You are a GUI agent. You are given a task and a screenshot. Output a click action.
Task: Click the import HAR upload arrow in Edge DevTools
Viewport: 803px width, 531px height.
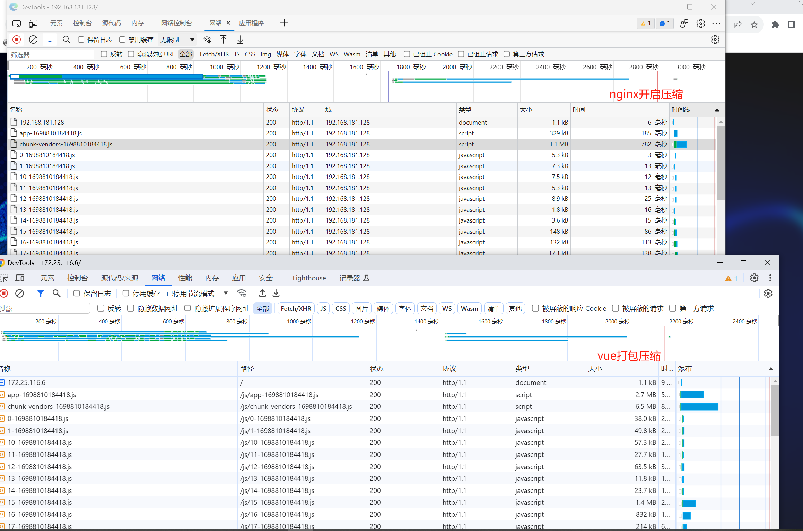pyautogui.click(x=223, y=39)
